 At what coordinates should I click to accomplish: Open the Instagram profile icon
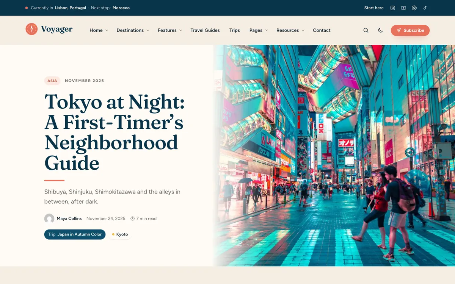393,8
